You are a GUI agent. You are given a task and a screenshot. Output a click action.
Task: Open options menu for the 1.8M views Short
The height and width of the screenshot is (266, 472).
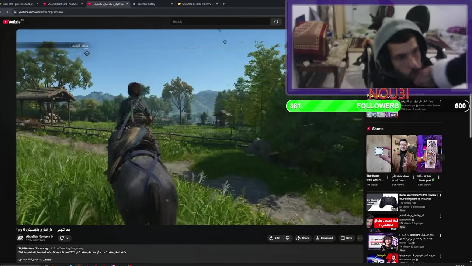click(438, 177)
